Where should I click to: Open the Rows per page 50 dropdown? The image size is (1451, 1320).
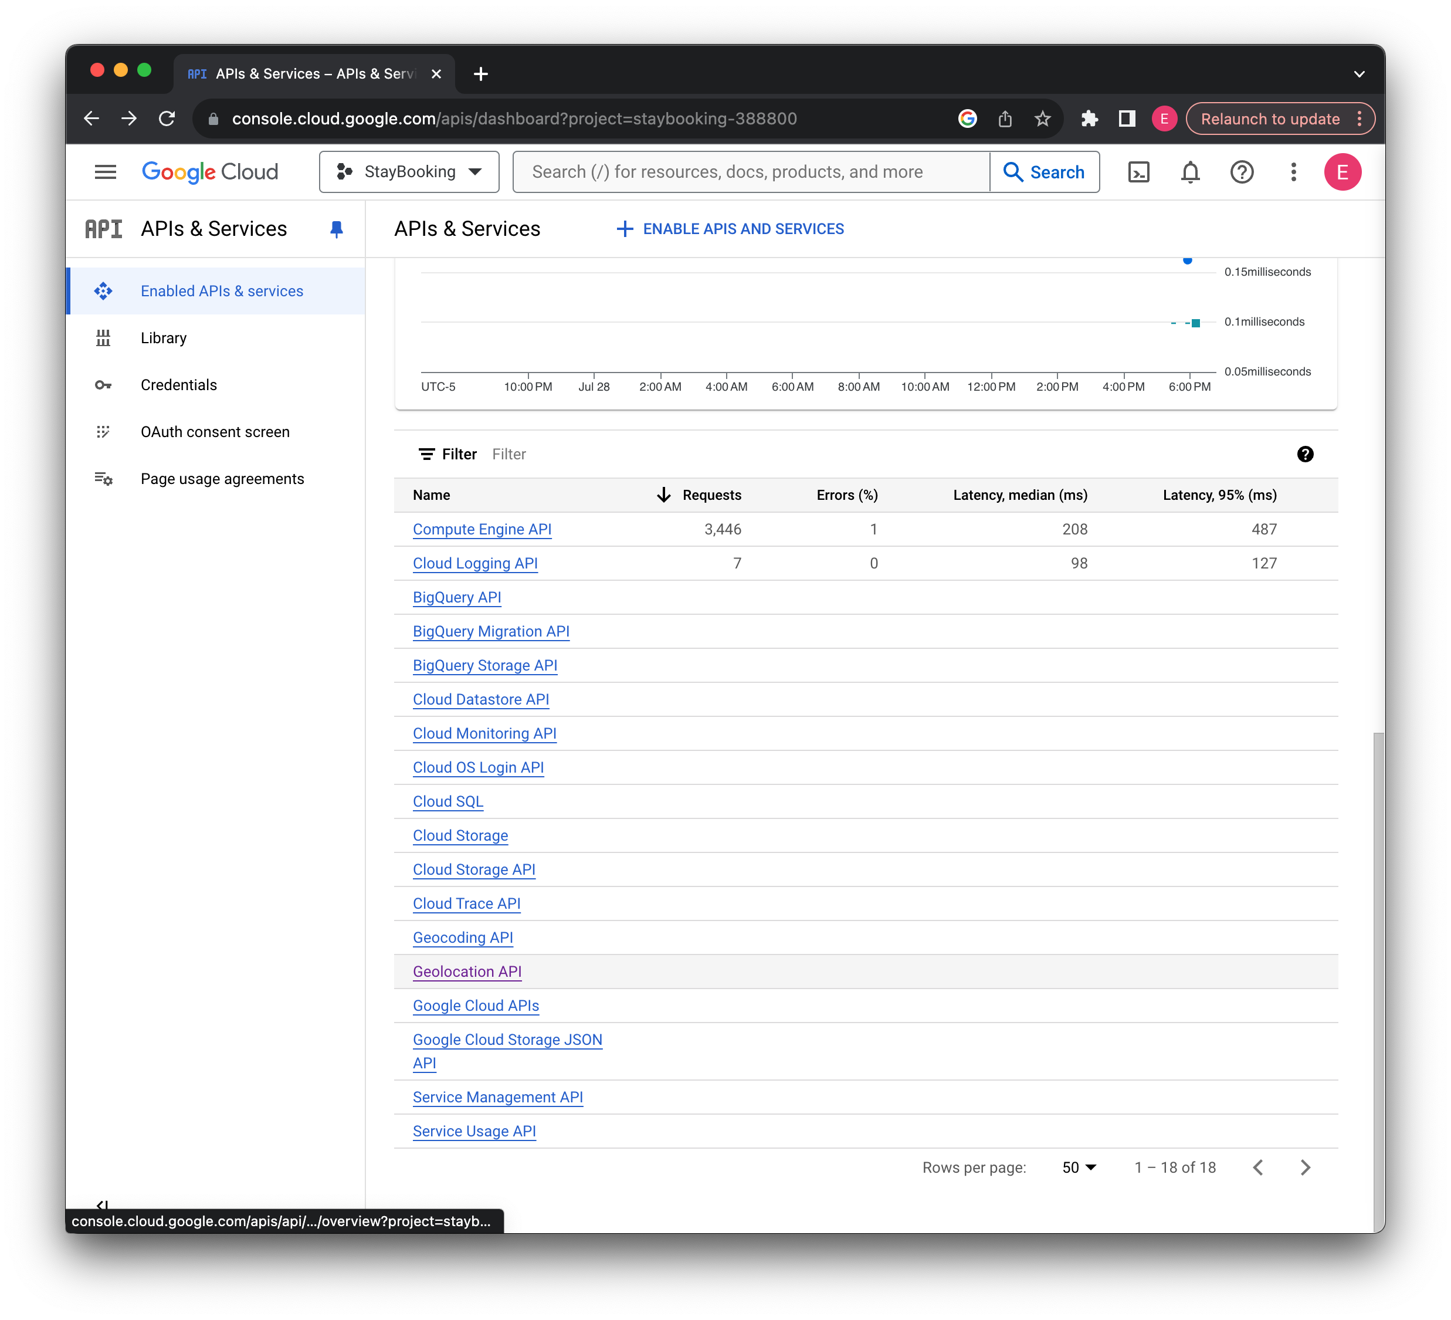[1081, 1167]
